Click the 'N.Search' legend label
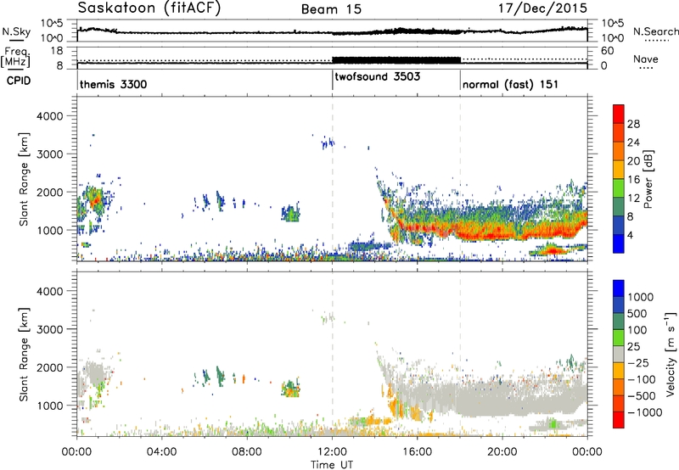 coord(655,31)
